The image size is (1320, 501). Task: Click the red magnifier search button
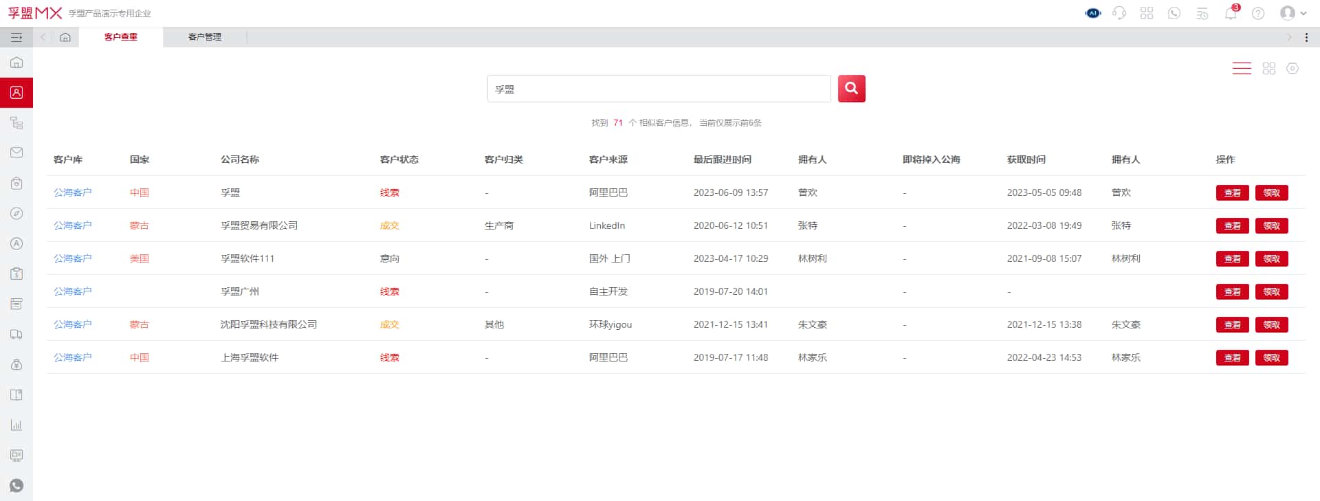point(851,89)
